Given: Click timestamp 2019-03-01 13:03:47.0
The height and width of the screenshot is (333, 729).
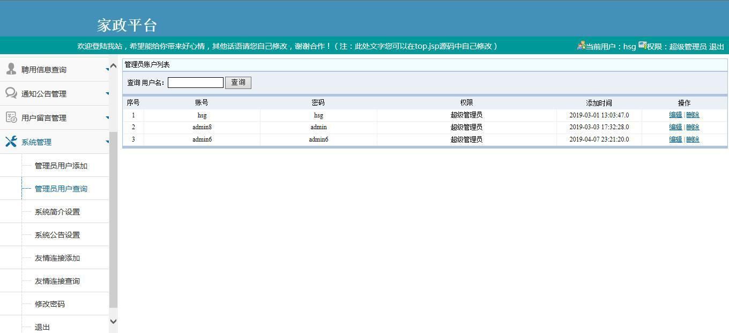Looking at the screenshot, I should point(599,115).
